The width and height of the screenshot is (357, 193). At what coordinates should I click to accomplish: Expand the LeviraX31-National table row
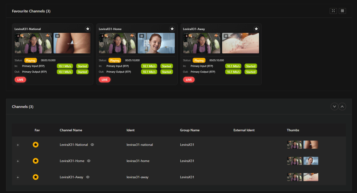pos(18,145)
